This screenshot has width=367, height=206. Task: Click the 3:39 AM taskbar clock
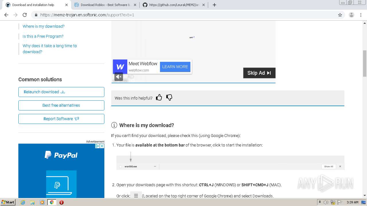(352, 202)
